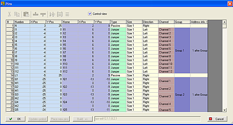Click pin number cell I10
The image size is (233, 125).
click(x=22, y=64)
